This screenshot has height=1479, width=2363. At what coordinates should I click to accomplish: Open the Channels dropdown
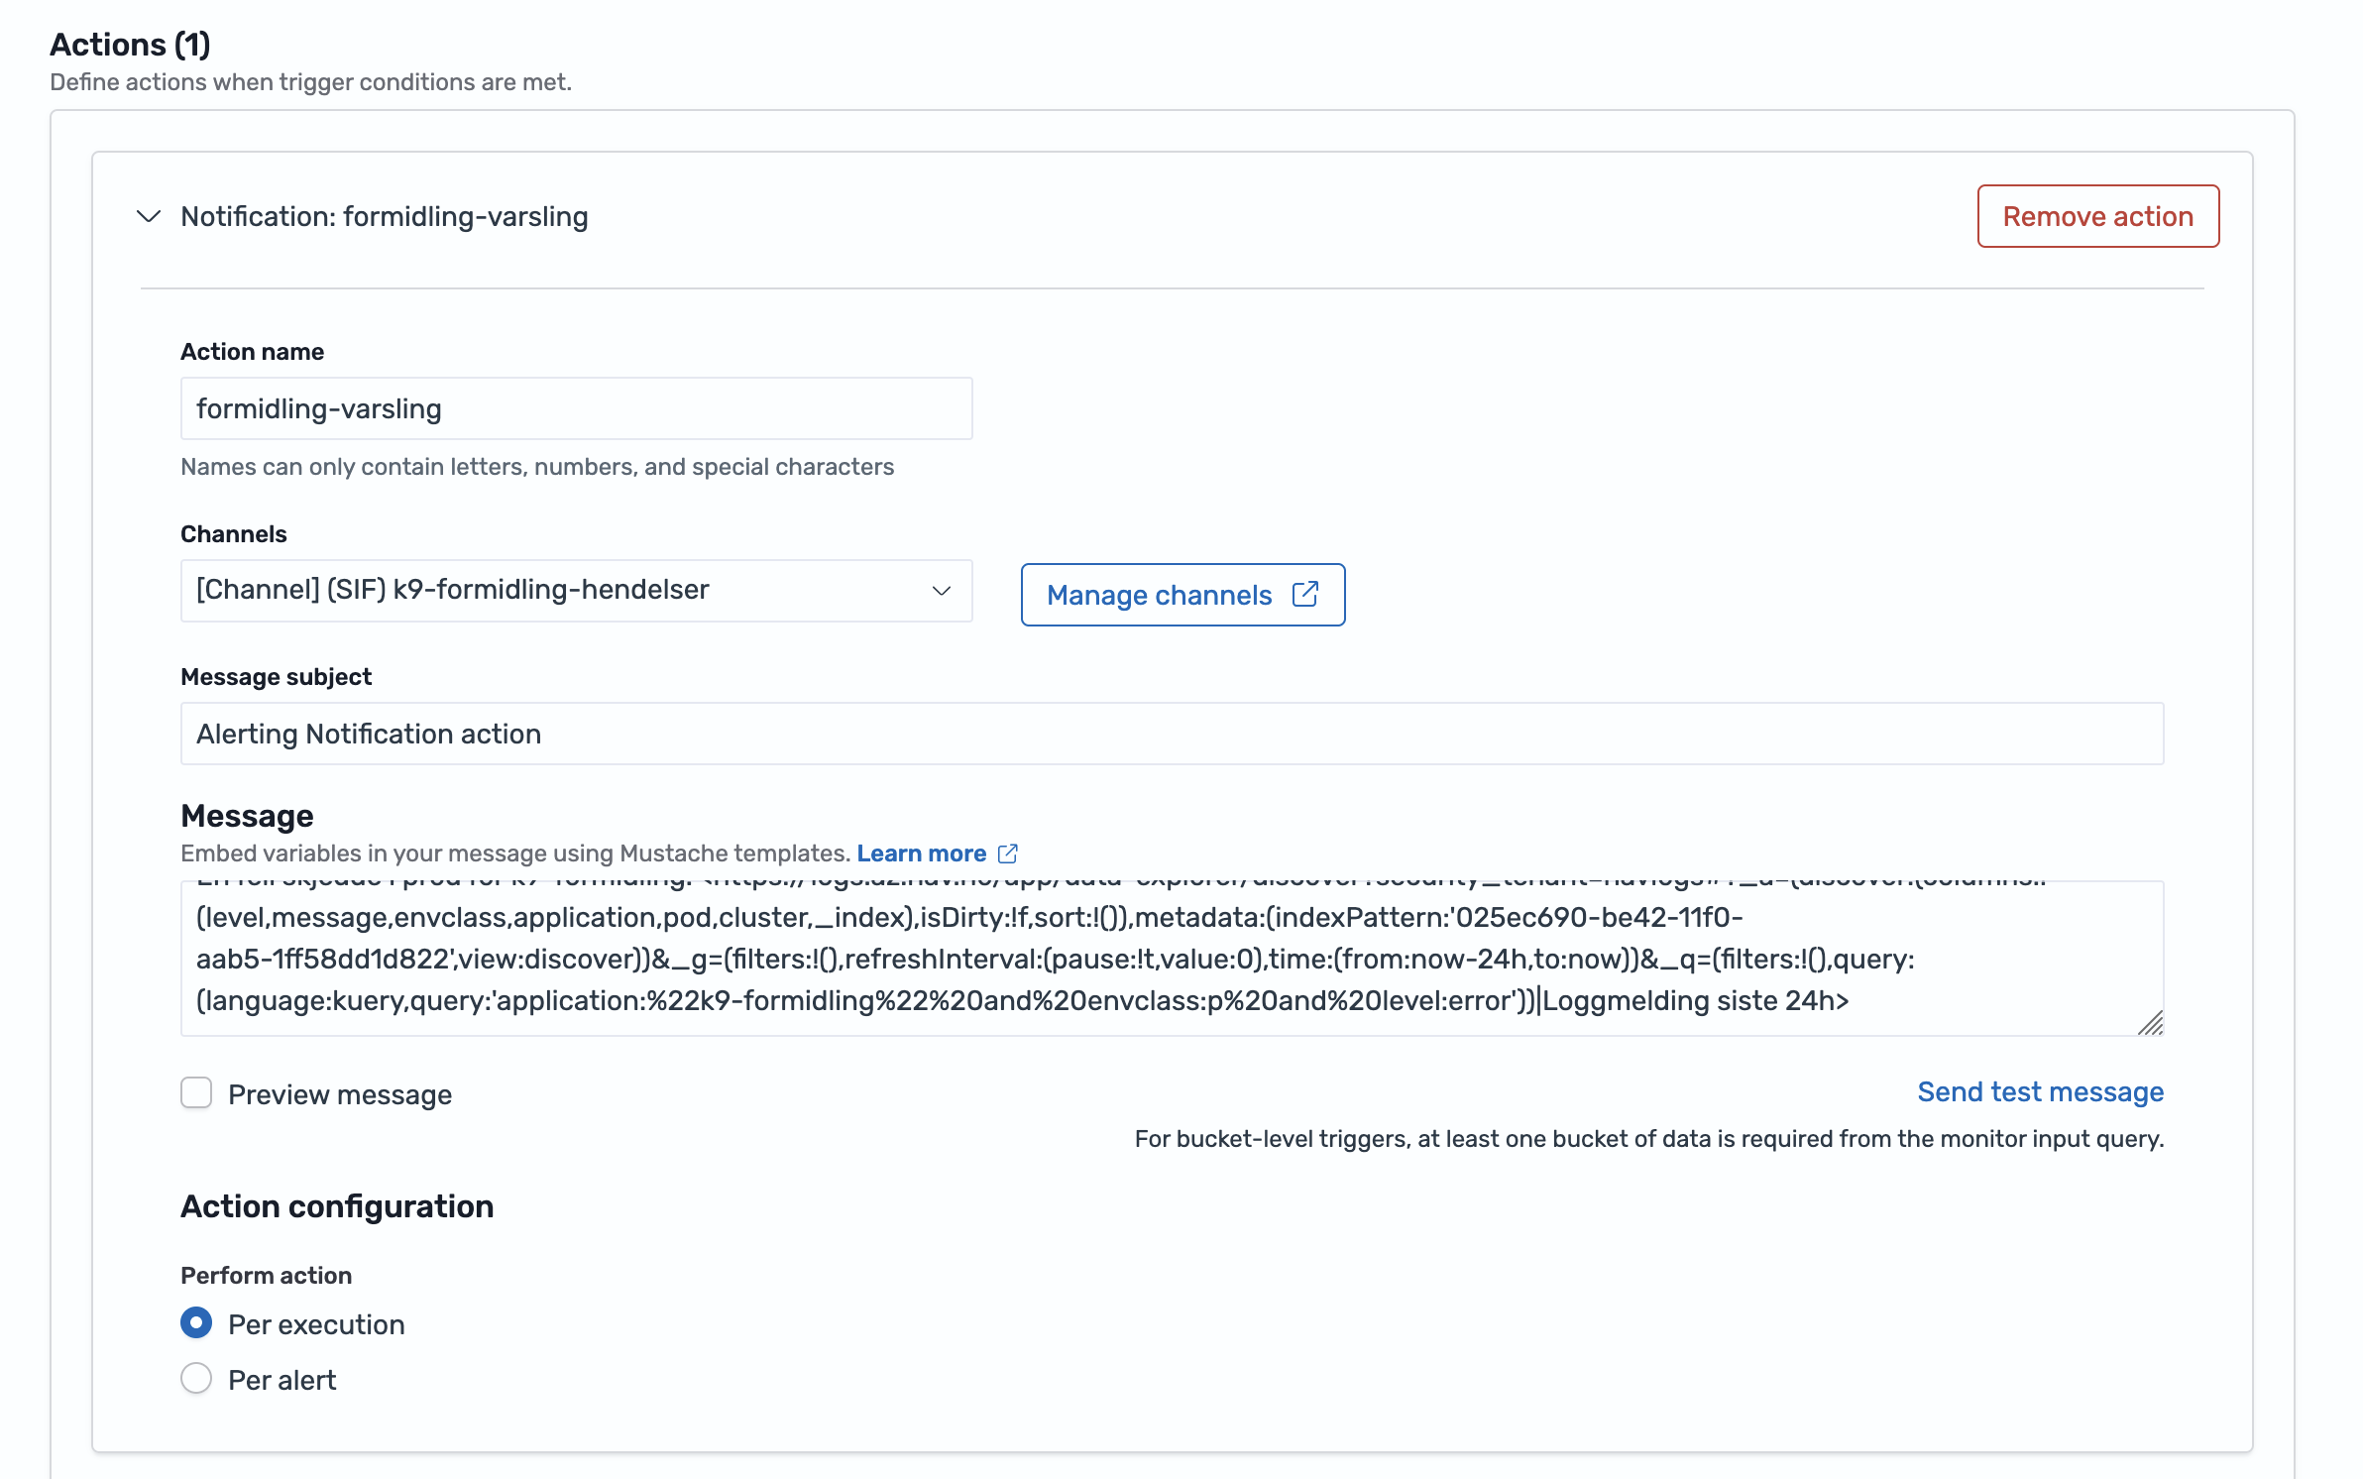575,591
